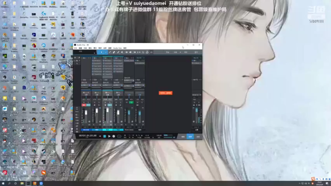Click the blue app icon in the taskbar

click(x=41, y=184)
